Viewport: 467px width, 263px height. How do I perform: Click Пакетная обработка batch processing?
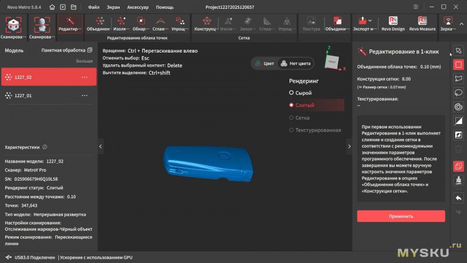click(67, 50)
